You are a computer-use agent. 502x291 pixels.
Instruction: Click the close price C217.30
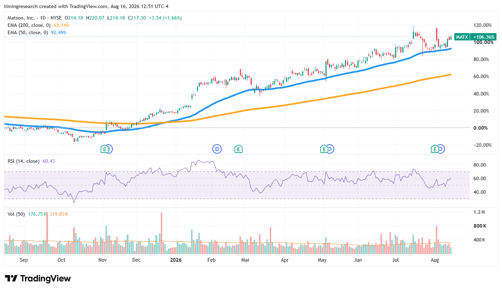(138, 18)
